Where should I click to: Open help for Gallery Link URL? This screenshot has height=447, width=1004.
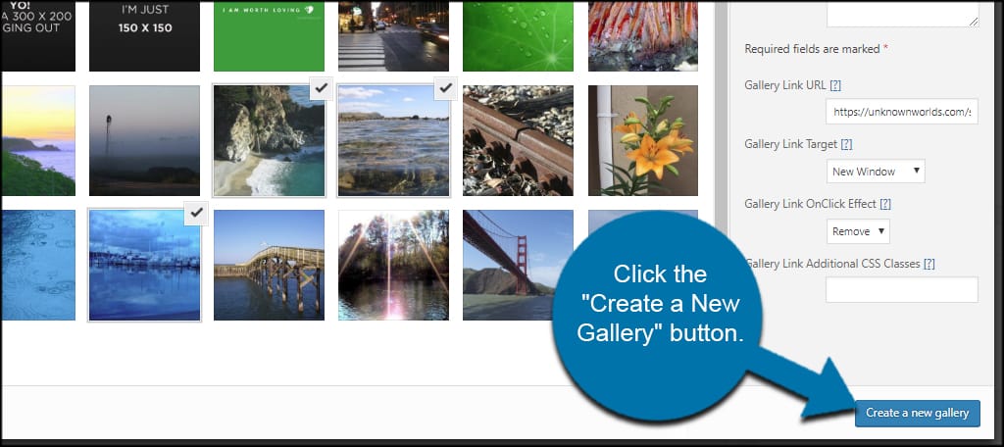[835, 85]
